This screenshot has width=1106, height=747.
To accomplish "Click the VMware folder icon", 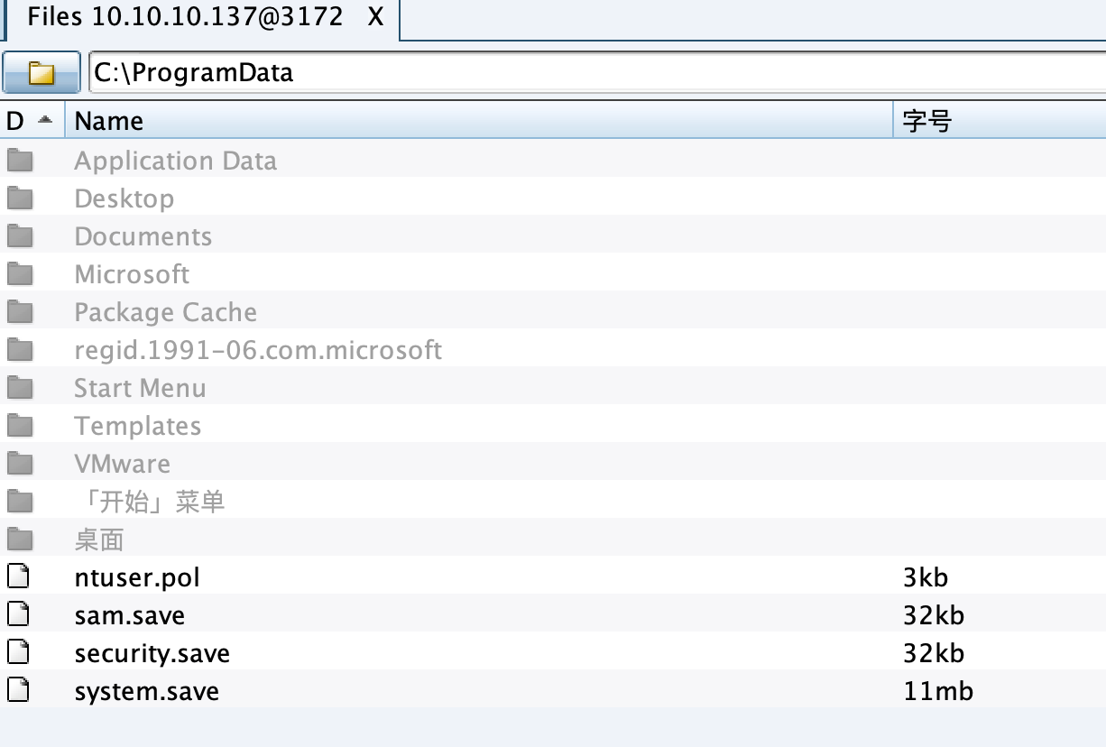I will point(20,464).
